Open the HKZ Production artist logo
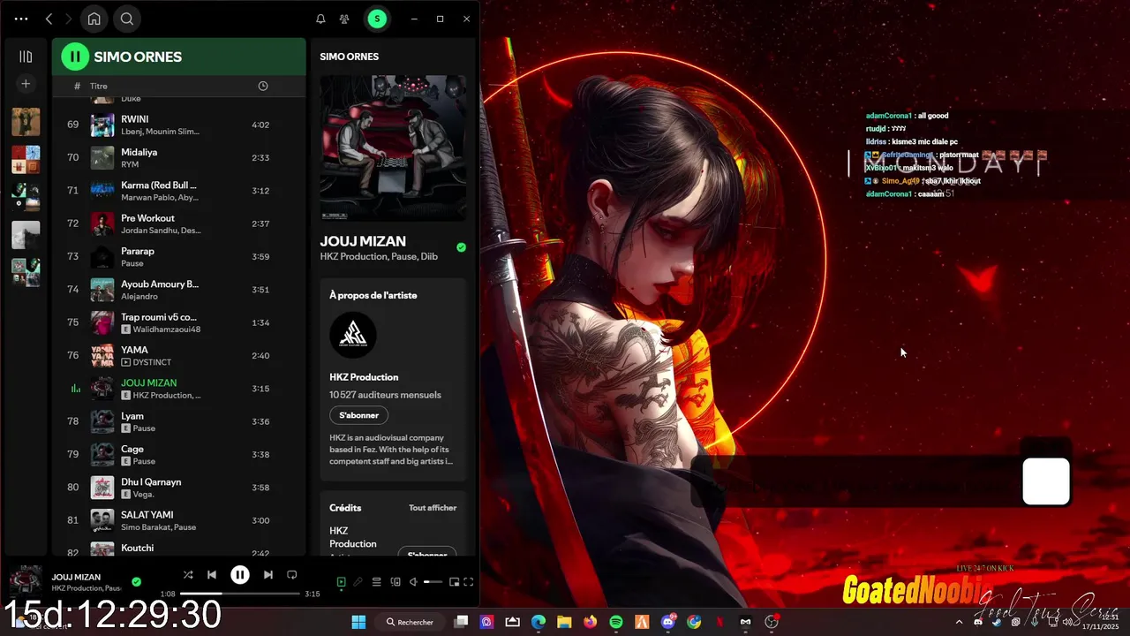This screenshot has width=1130, height=636. [353, 336]
